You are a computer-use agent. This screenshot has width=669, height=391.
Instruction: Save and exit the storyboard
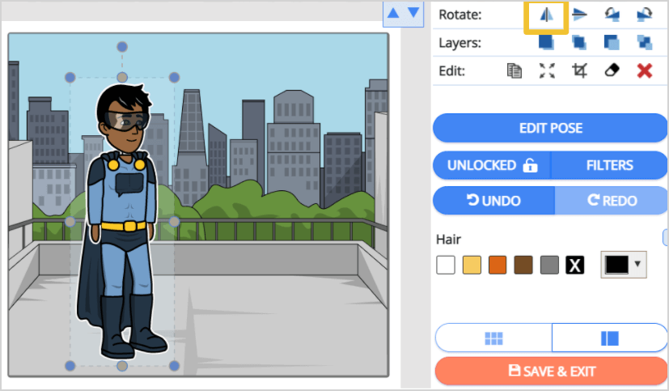(x=551, y=372)
